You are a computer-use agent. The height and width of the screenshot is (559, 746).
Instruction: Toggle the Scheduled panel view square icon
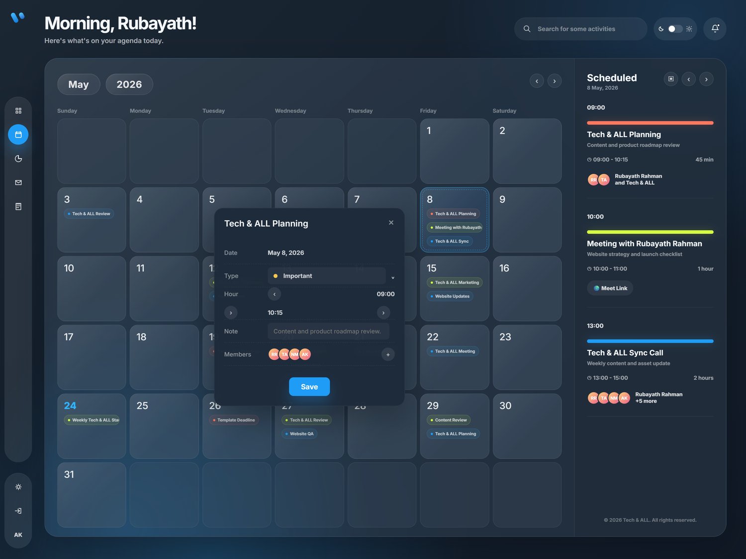click(x=671, y=79)
